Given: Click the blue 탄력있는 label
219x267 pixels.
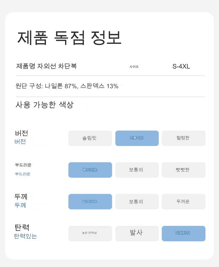Looking at the screenshot, I should pyautogui.click(x=26, y=237).
